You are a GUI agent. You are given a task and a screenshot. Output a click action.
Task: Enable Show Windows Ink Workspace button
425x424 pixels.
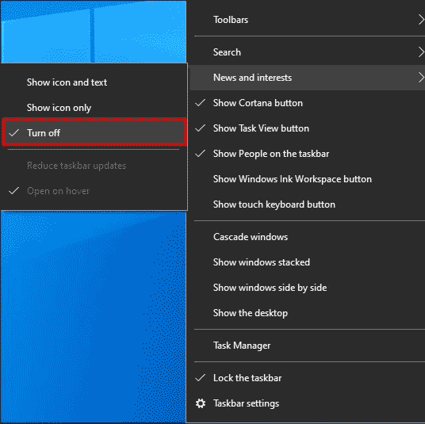coord(307,179)
